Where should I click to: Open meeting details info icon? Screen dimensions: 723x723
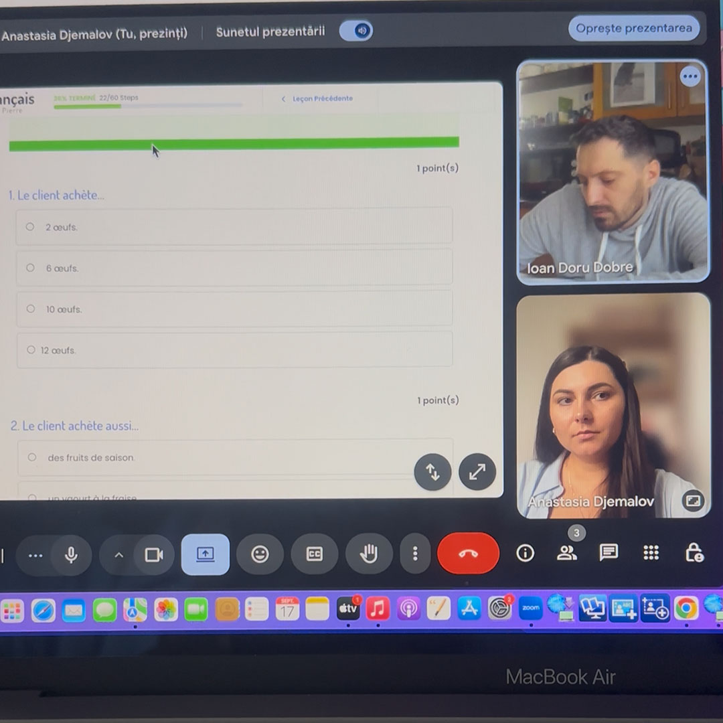525,553
